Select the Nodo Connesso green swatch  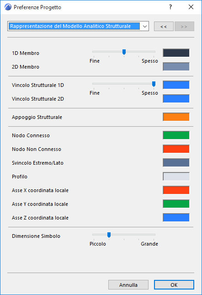point(176,135)
